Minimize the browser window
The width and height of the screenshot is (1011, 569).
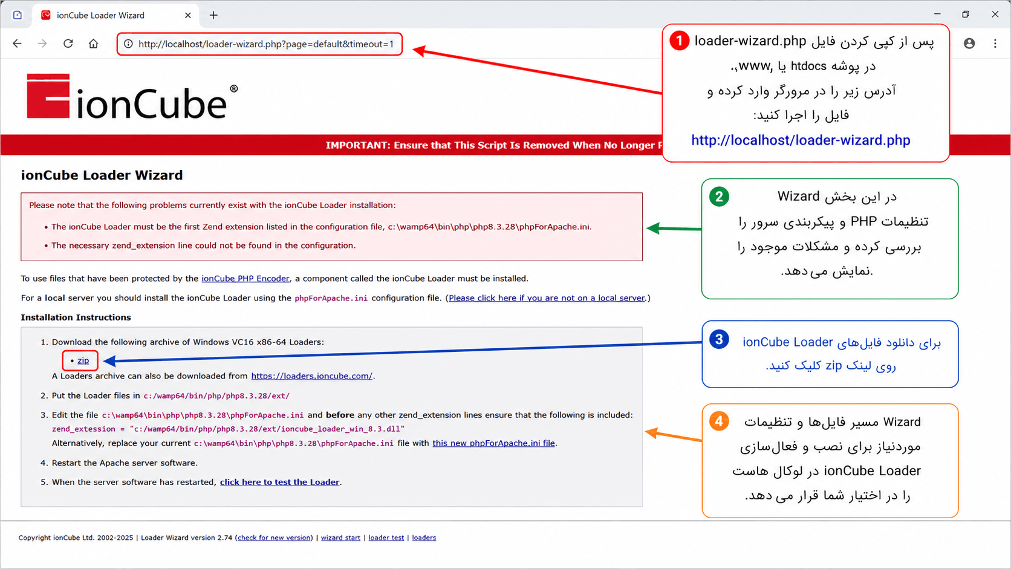(937, 15)
